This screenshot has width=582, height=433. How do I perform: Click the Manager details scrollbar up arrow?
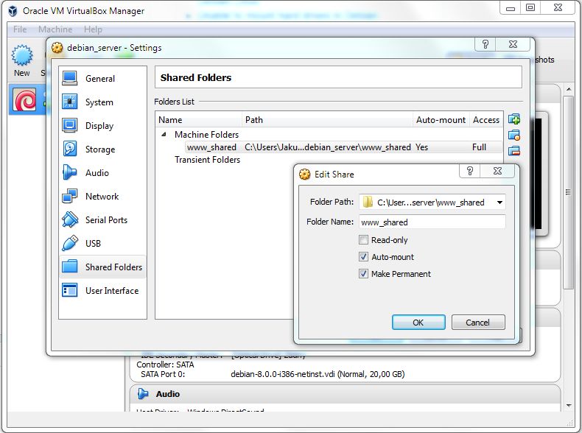point(569,90)
